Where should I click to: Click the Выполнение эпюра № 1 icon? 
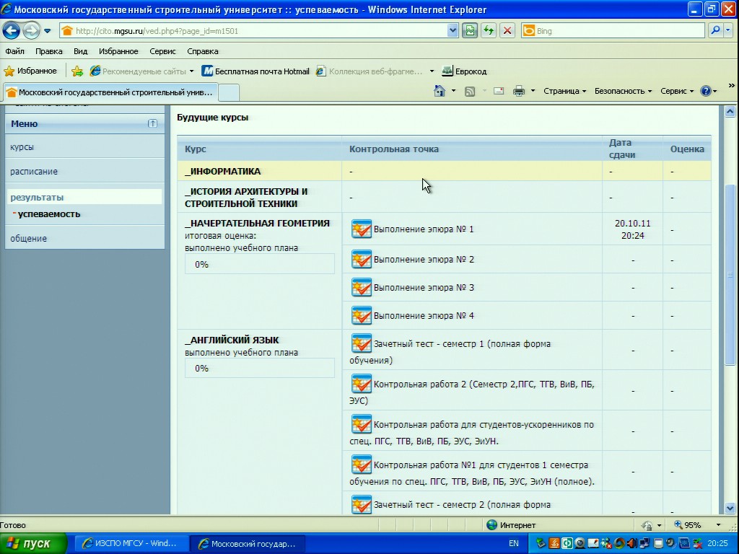tap(362, 229)
